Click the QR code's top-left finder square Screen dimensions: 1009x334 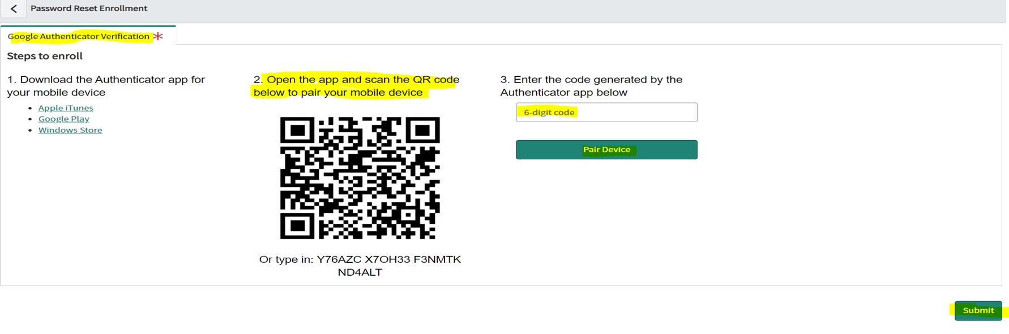coord(297,132)
